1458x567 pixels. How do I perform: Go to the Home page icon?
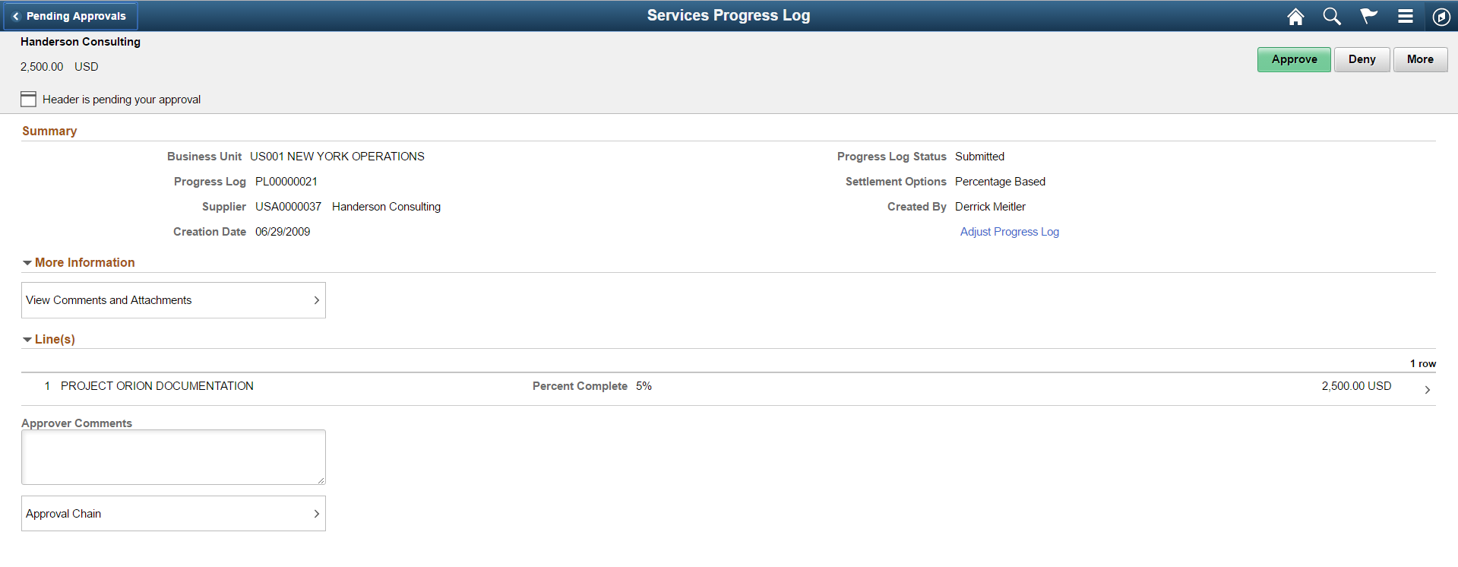[1295, 16]
